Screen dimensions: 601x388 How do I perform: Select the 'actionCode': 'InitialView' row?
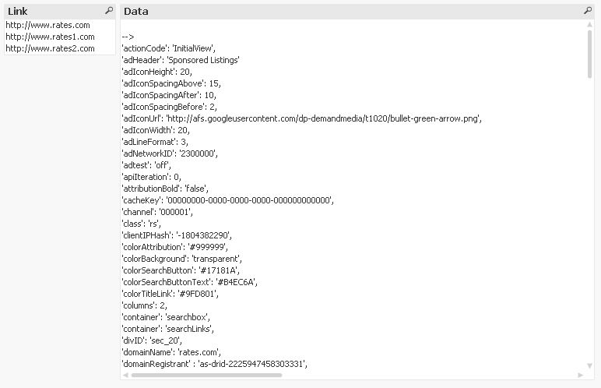click(169, 48)
